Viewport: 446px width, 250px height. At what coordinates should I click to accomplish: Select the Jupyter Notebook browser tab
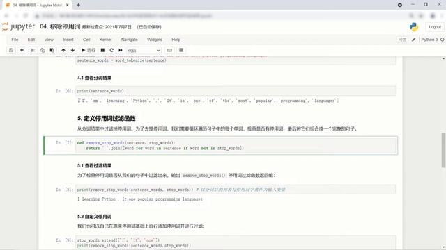(x=37, y=5)
